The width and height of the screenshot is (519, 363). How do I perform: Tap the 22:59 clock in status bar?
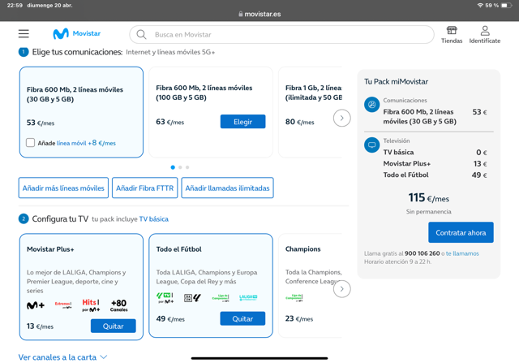tap(15, 6)
